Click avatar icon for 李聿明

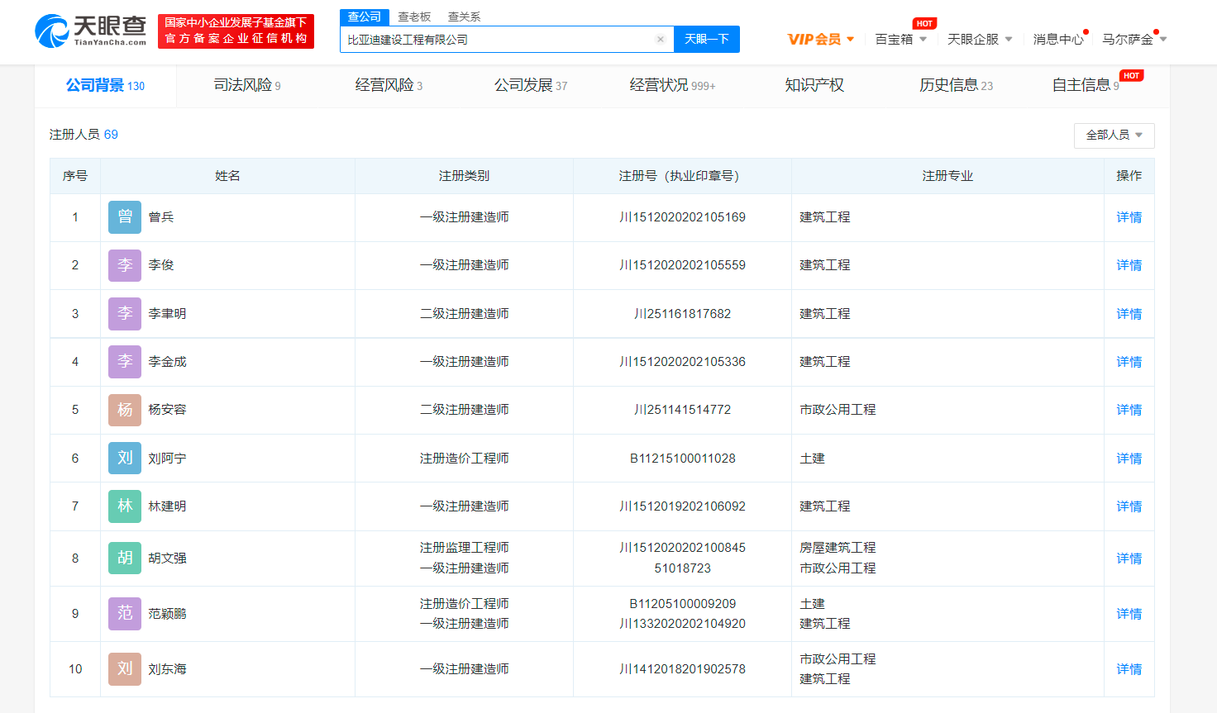(125, 314)
